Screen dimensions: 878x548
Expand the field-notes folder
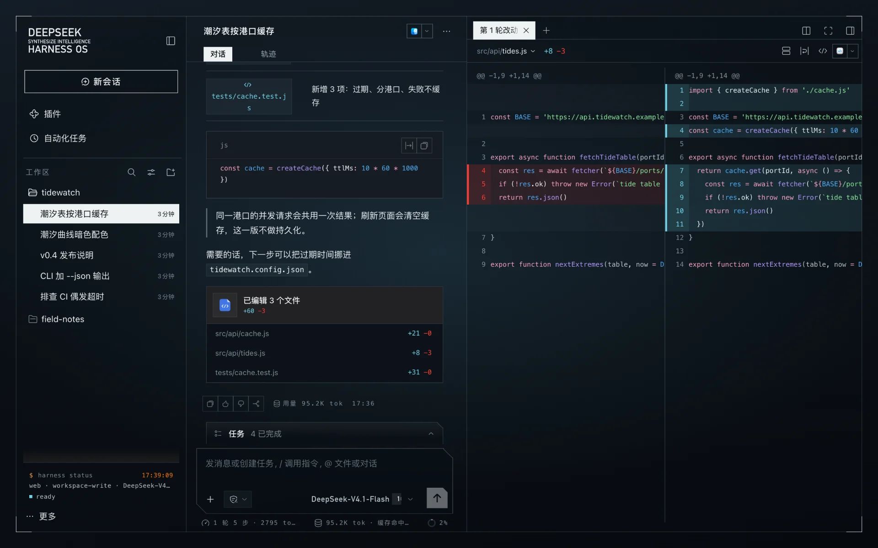tap(101, 319)
